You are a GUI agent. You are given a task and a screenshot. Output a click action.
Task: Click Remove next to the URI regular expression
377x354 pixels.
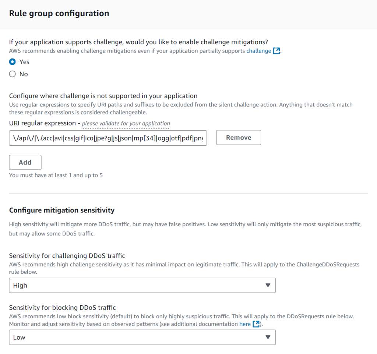pos(238,137)
